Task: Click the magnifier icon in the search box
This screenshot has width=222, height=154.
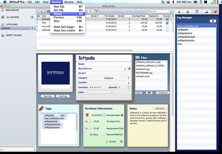Action: pyautogui.click(x=149, y=11)
